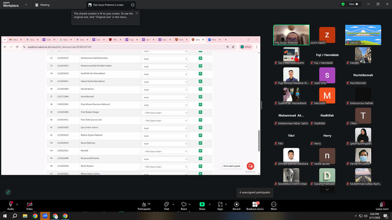Click browser reload icon in shared screen
Image resolution: width=392 pixels, height=220 pixels.
pos(17,47)
